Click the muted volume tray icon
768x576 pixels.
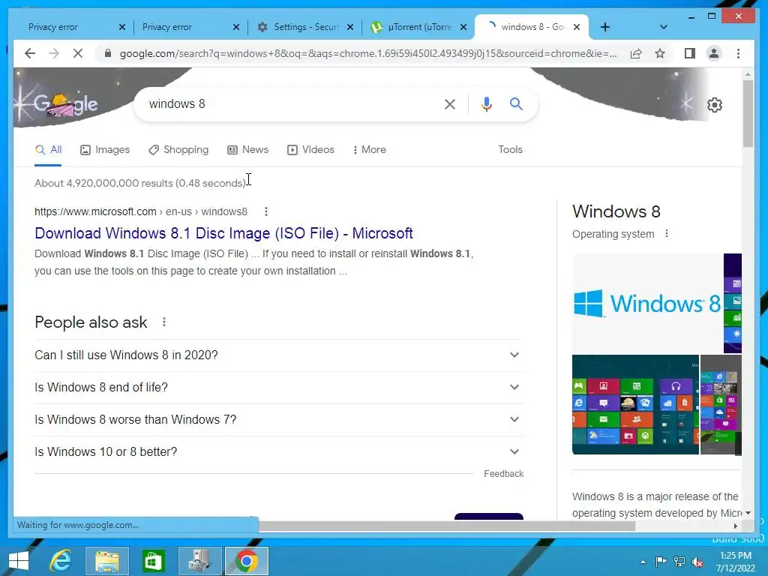click(x=697, y=562)
